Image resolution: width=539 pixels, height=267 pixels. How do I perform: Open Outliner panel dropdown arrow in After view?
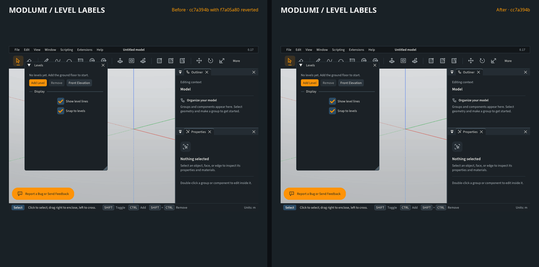[452, 72]
